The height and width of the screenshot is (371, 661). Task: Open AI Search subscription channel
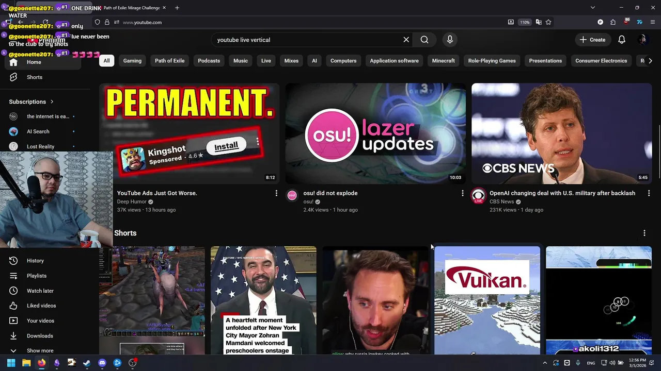tap(43, 131)
